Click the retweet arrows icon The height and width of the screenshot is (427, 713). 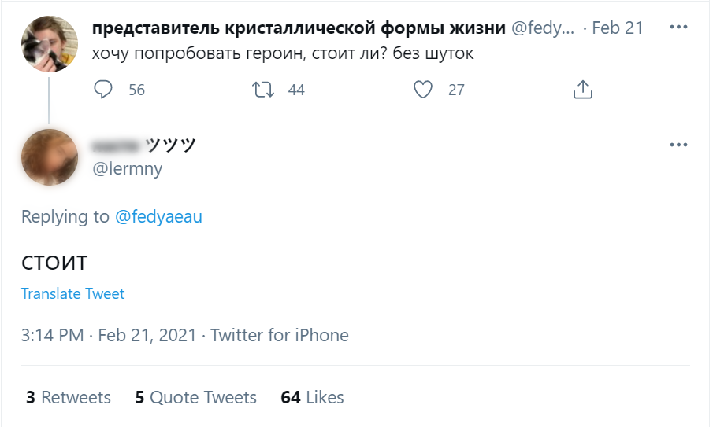[x=263, y=90]
